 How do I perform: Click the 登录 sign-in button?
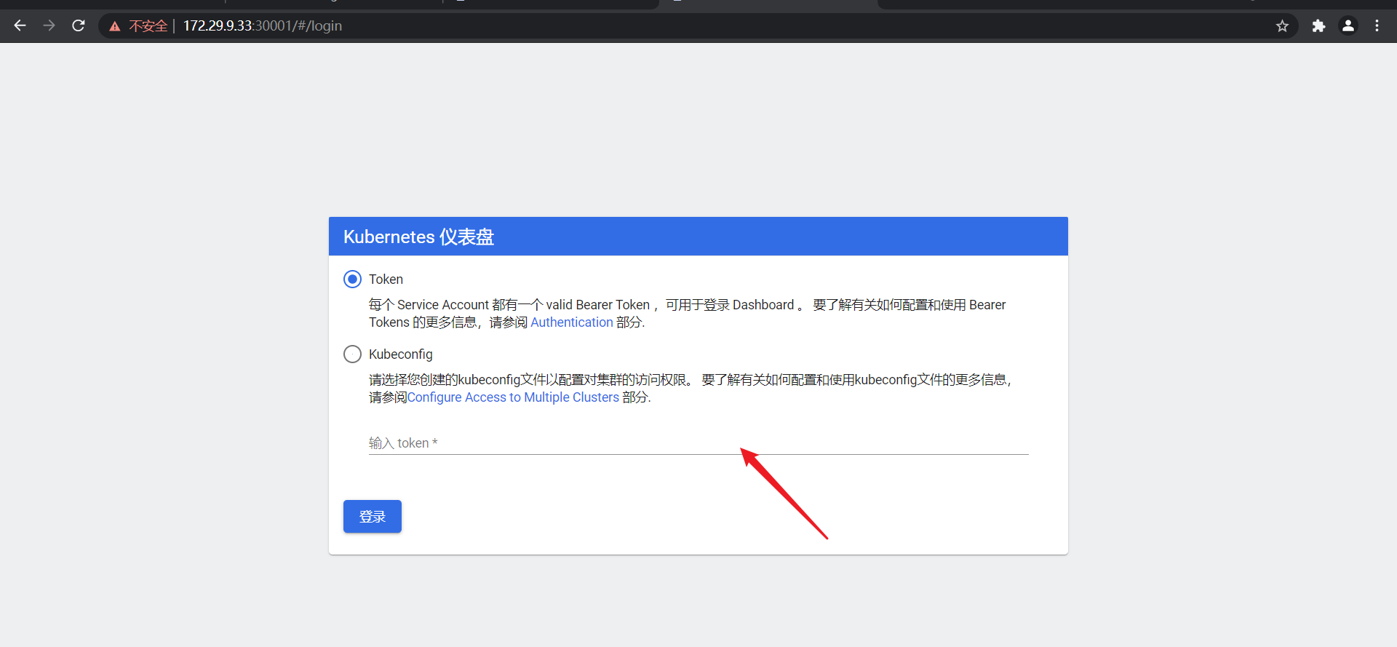pos(373,516)
